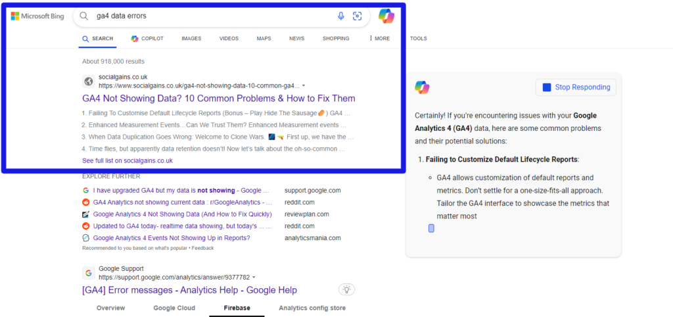Viewport: 673px width, 317px height.
Task: Click 'analyticsmania.com' domain text
Action: pyautogui.click(x=312, y=238)
